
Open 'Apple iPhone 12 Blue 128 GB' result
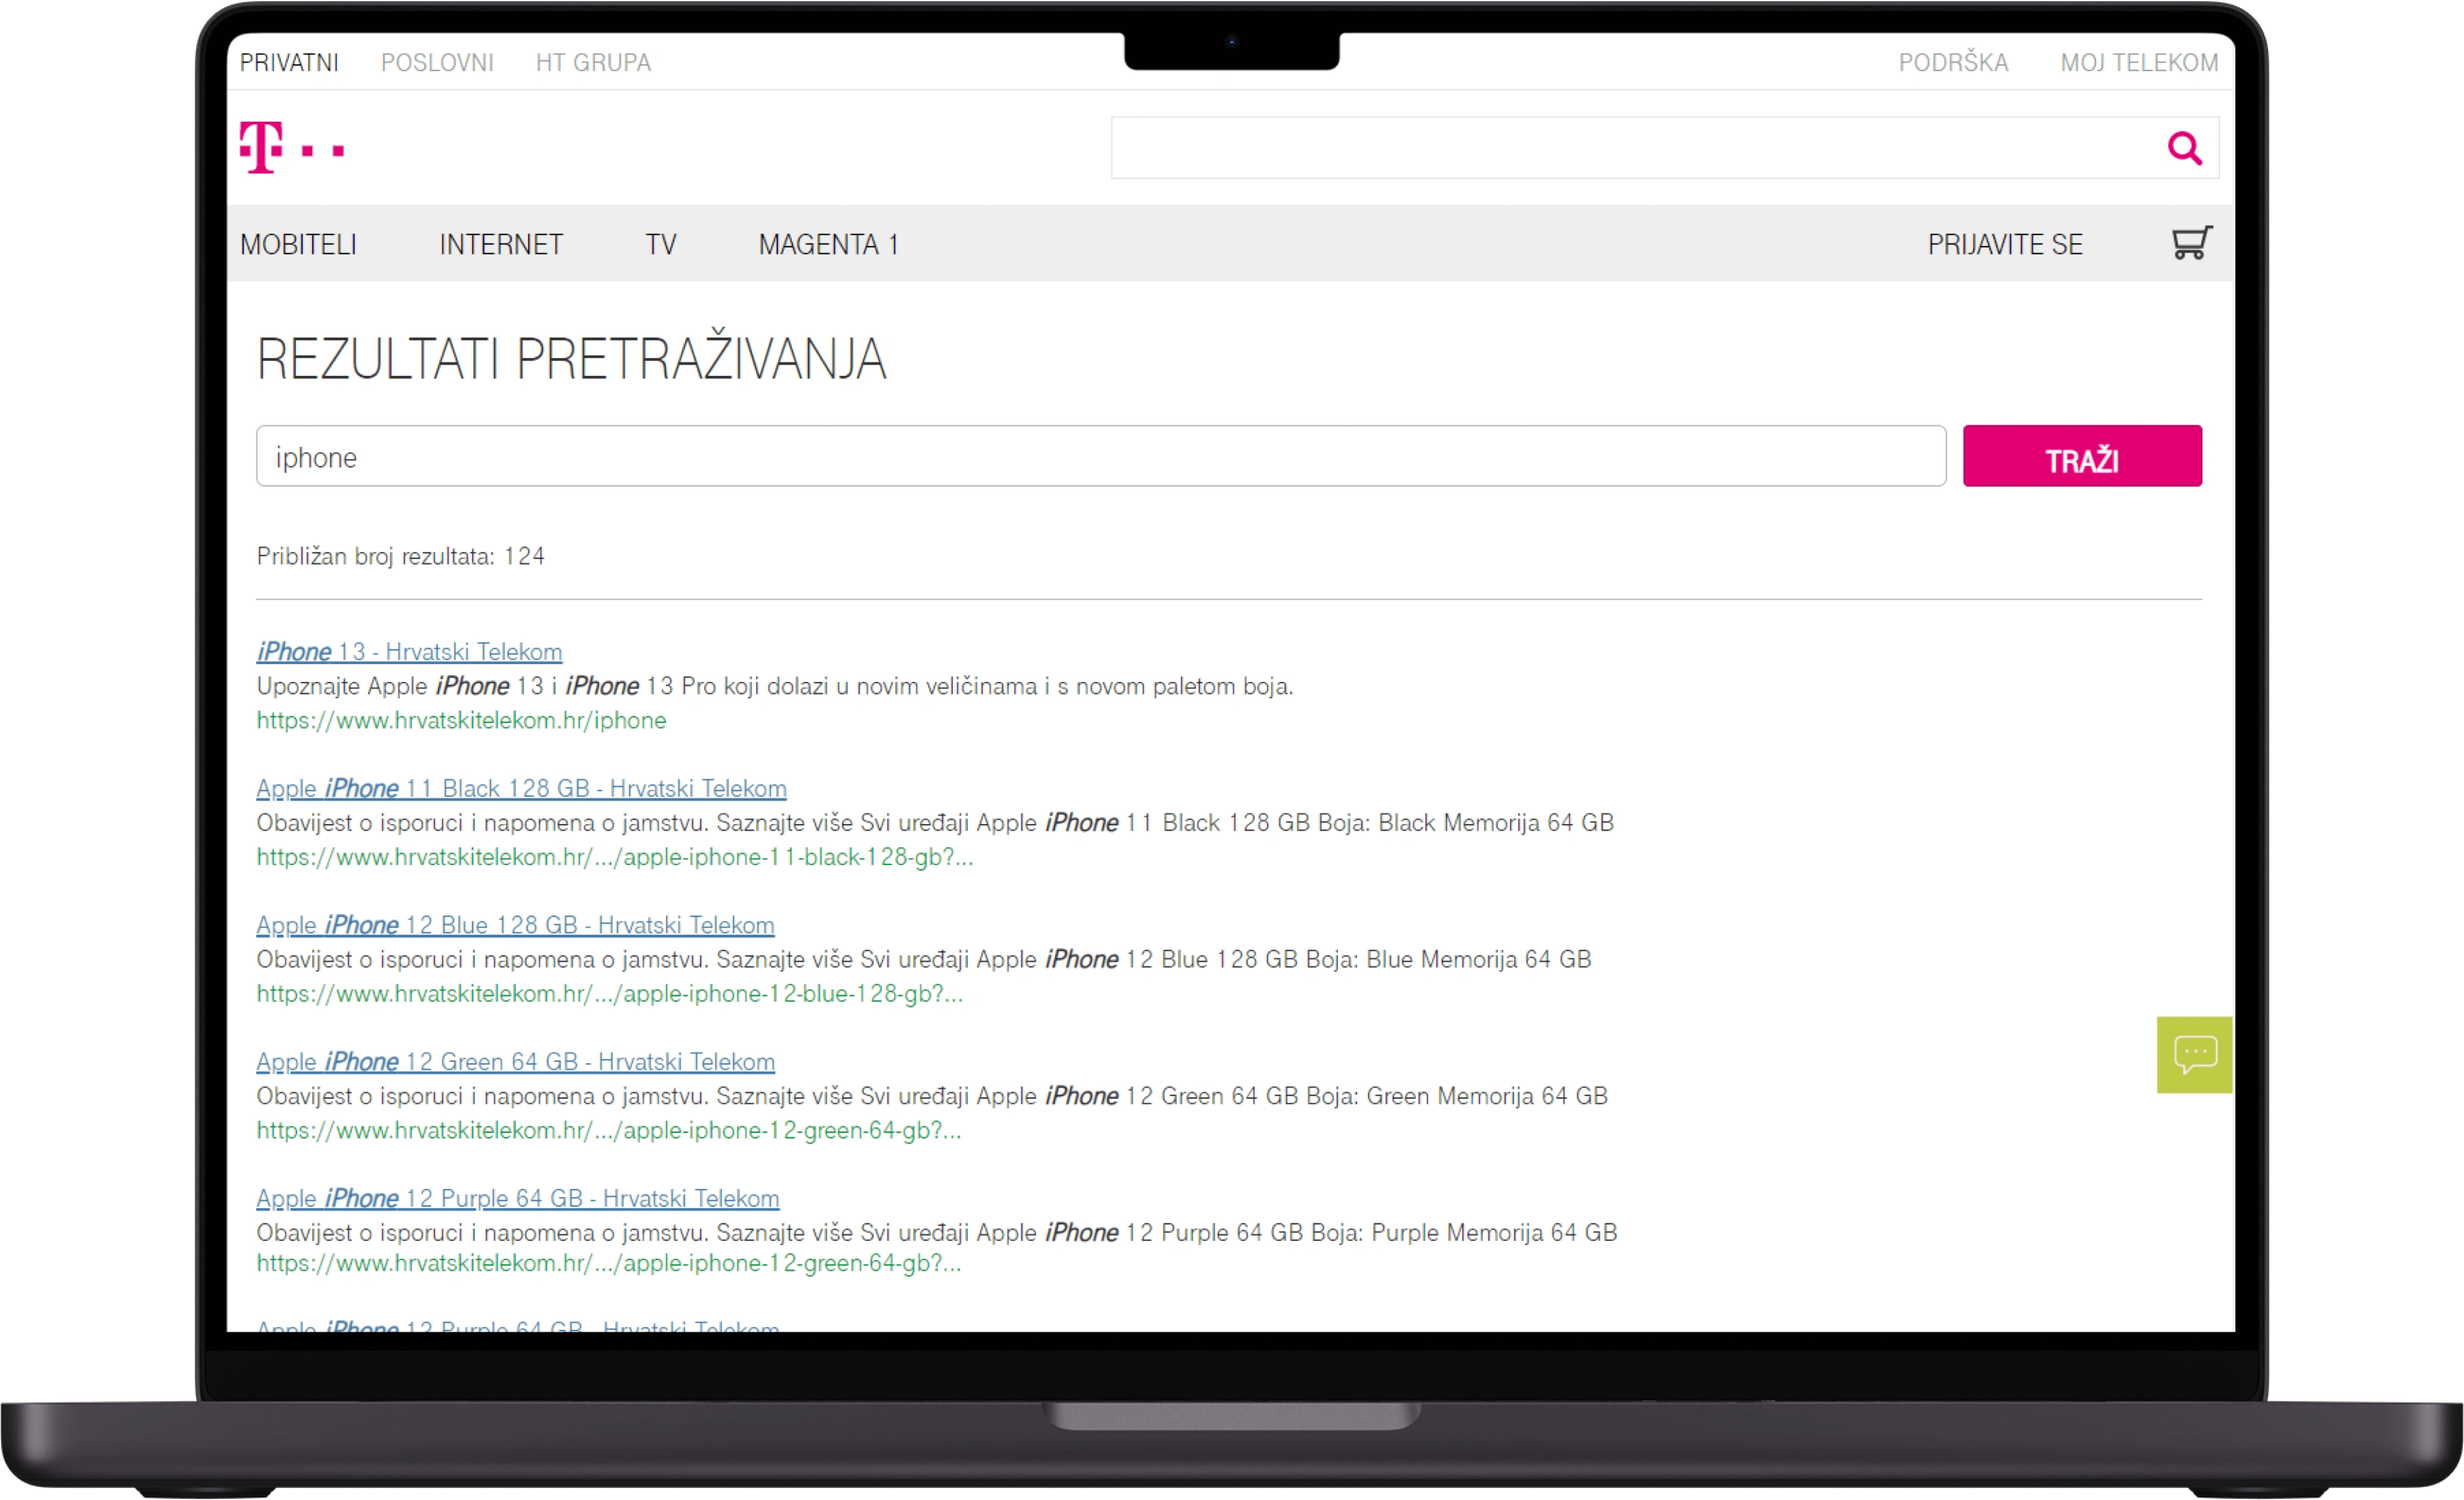[x=515, y=926]
